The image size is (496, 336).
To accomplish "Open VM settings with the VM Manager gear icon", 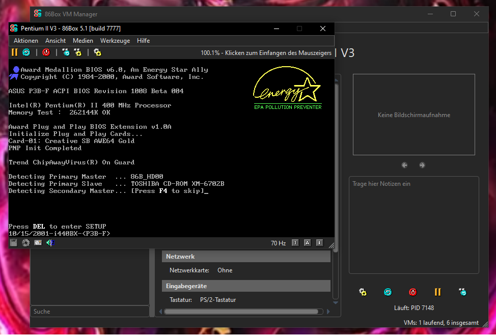I will 363,292.
